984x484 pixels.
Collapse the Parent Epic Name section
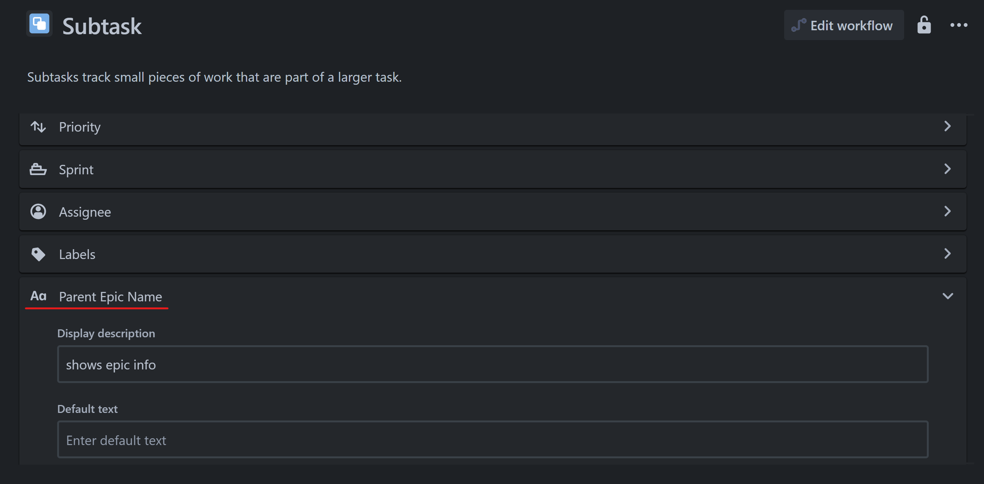pyautogui.click(x=947, y=296)
